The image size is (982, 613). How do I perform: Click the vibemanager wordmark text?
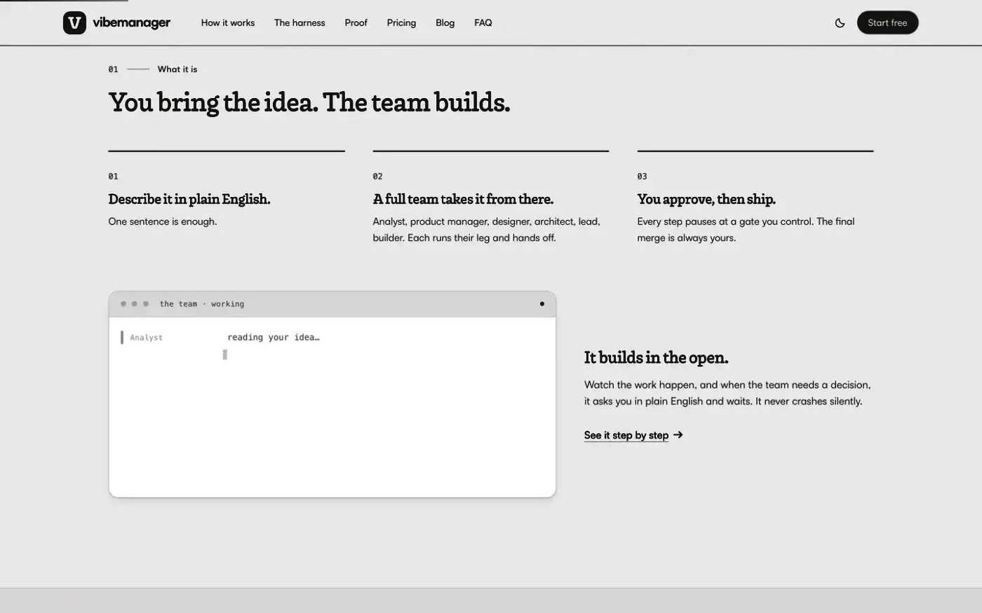pyautogui.click(x=131, y=23)
